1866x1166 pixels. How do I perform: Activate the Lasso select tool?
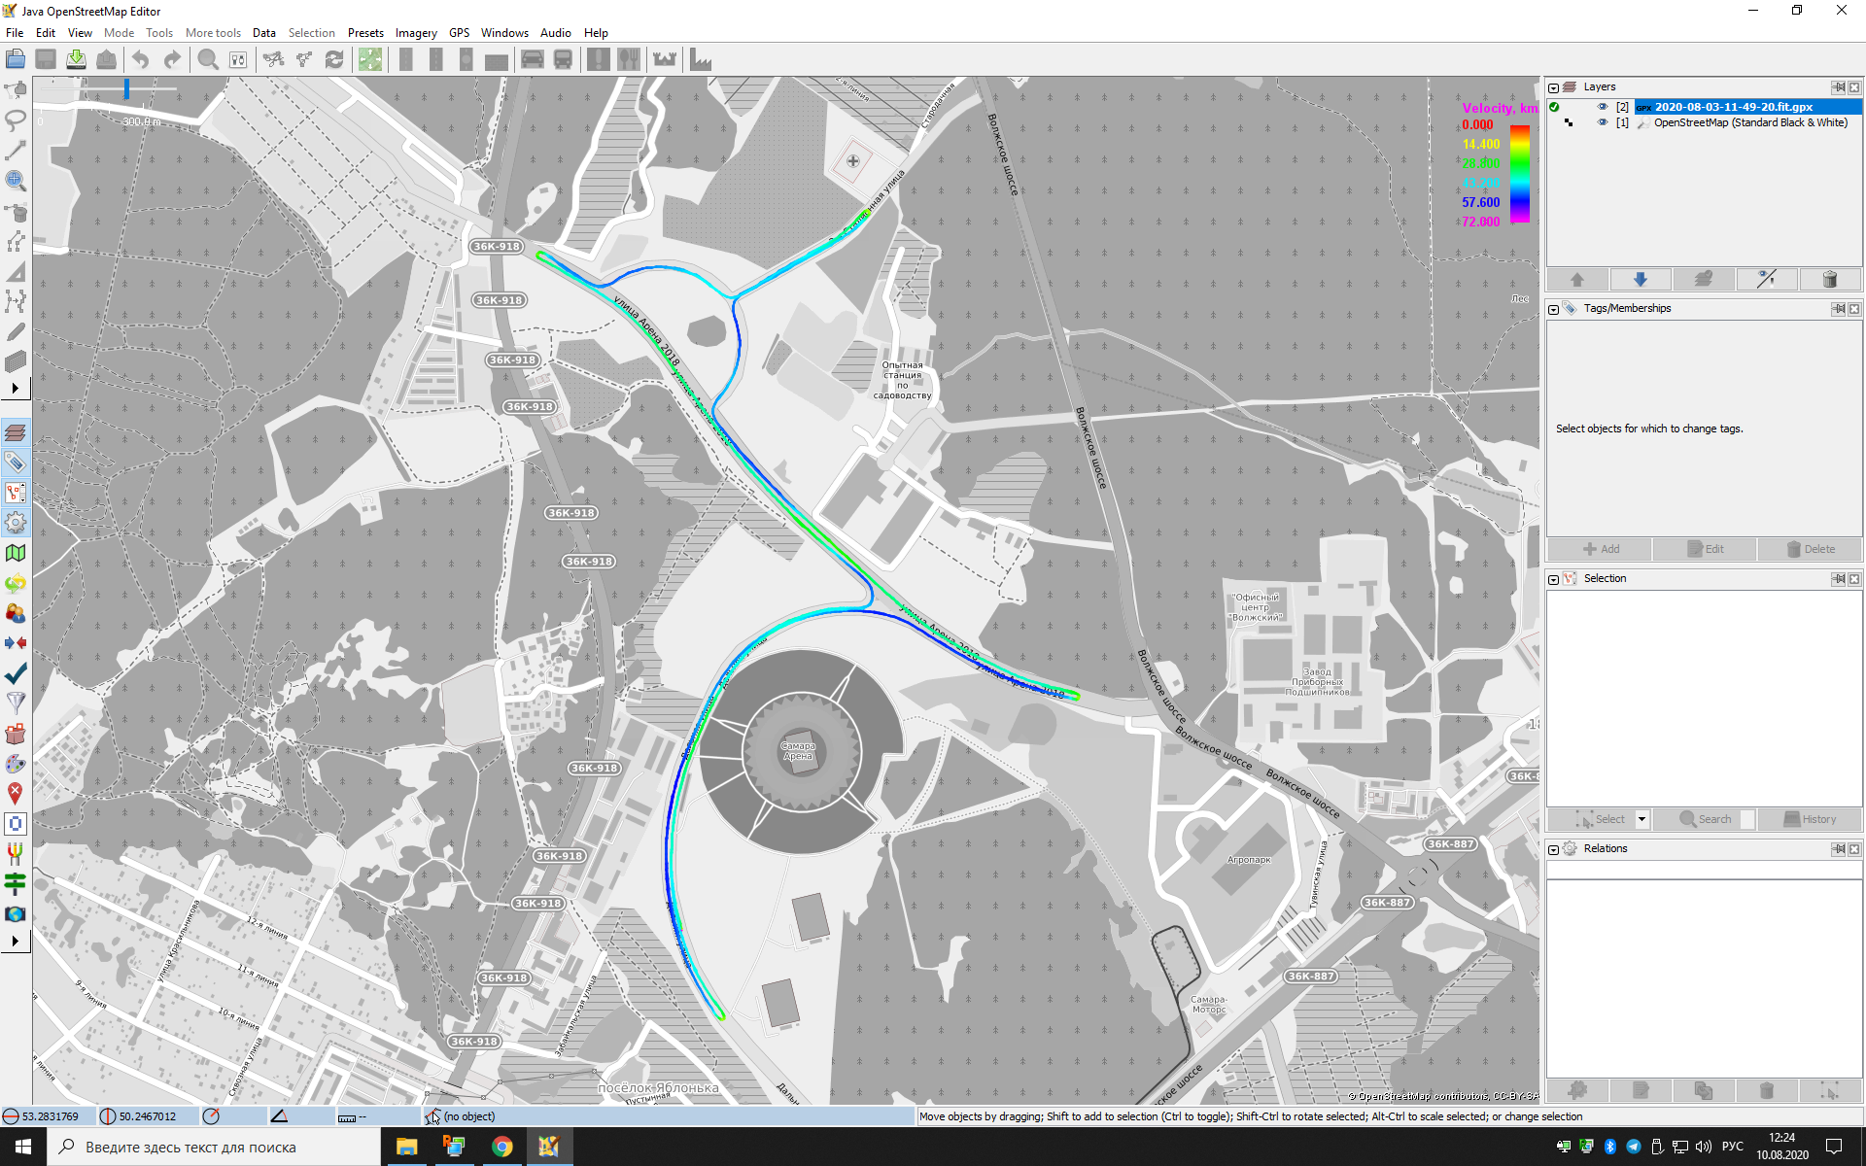16,120
